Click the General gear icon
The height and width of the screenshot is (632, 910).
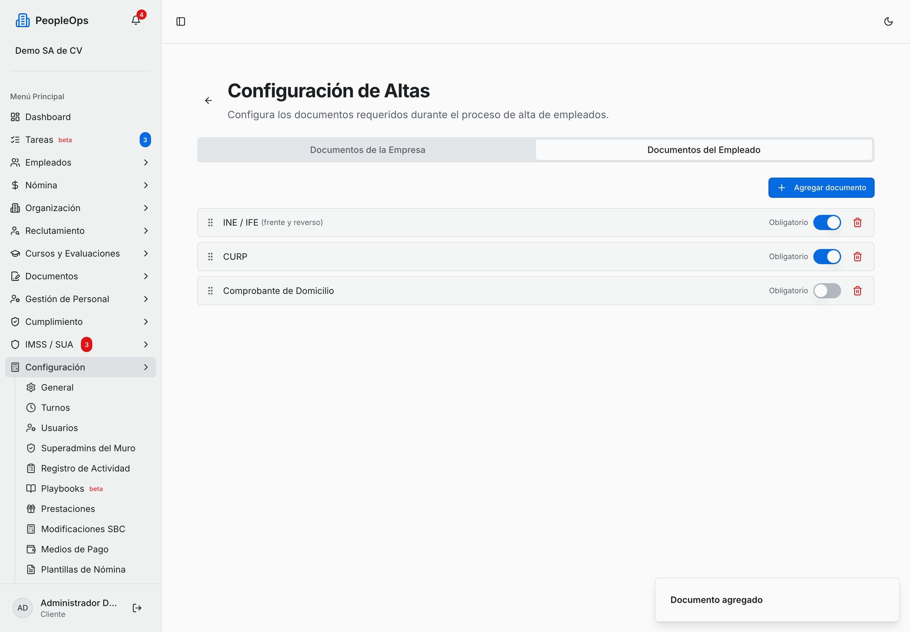pyautogui.click(x=31, y=387)
